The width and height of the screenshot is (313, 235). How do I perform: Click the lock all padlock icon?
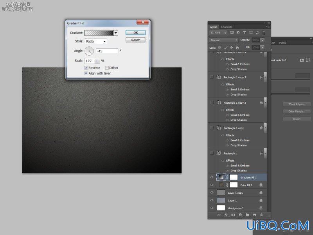pyautogui.click(x=237, y=48)
